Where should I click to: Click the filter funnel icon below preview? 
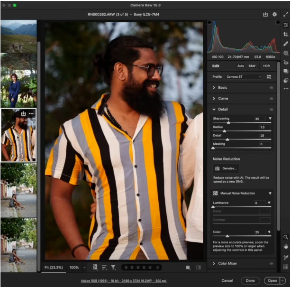click(x=113, y=268)
